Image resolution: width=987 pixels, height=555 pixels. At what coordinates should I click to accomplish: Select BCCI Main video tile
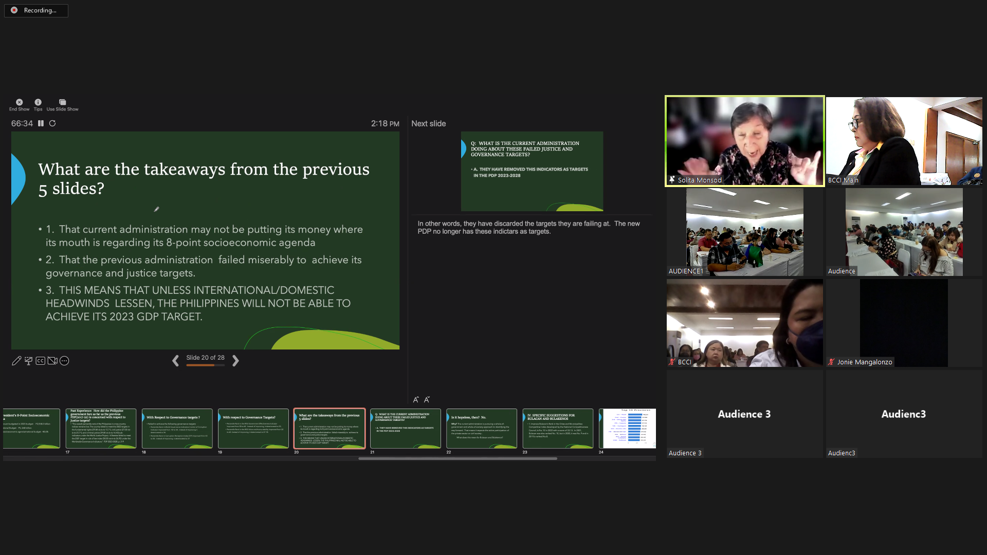[904, 141]
